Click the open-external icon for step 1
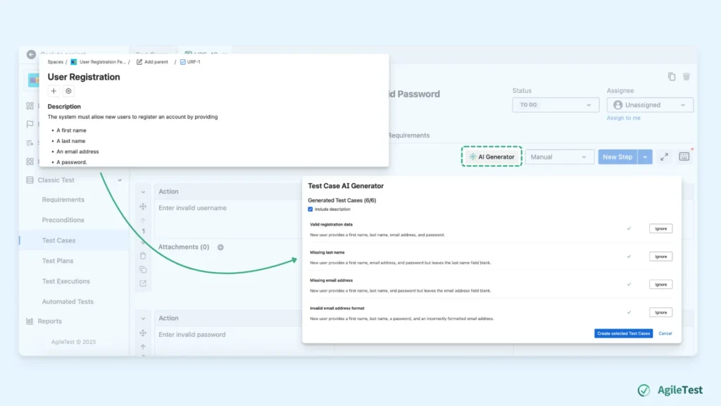Image resolution: width=721 pixels, height=406 pixels. (x=143, y=283)
